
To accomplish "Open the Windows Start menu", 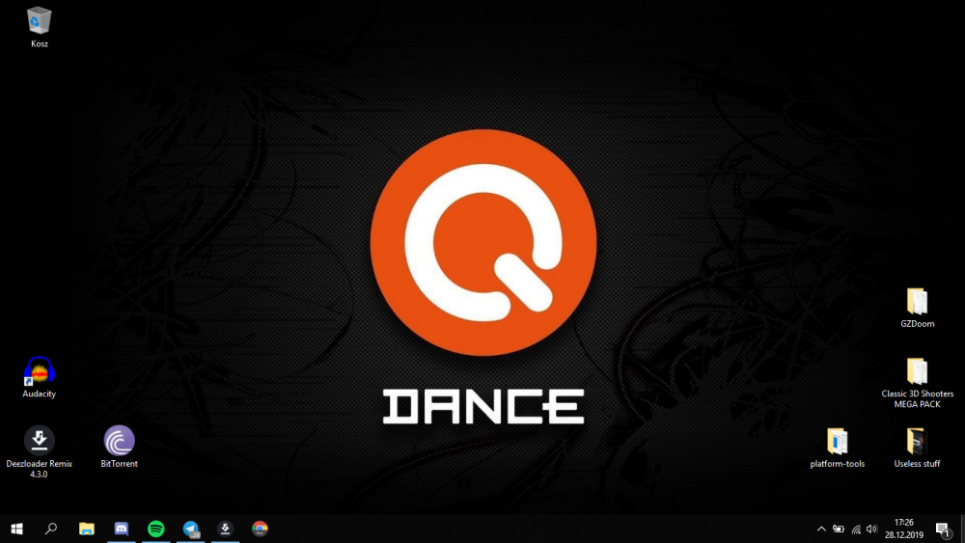I will coord(16,529).
